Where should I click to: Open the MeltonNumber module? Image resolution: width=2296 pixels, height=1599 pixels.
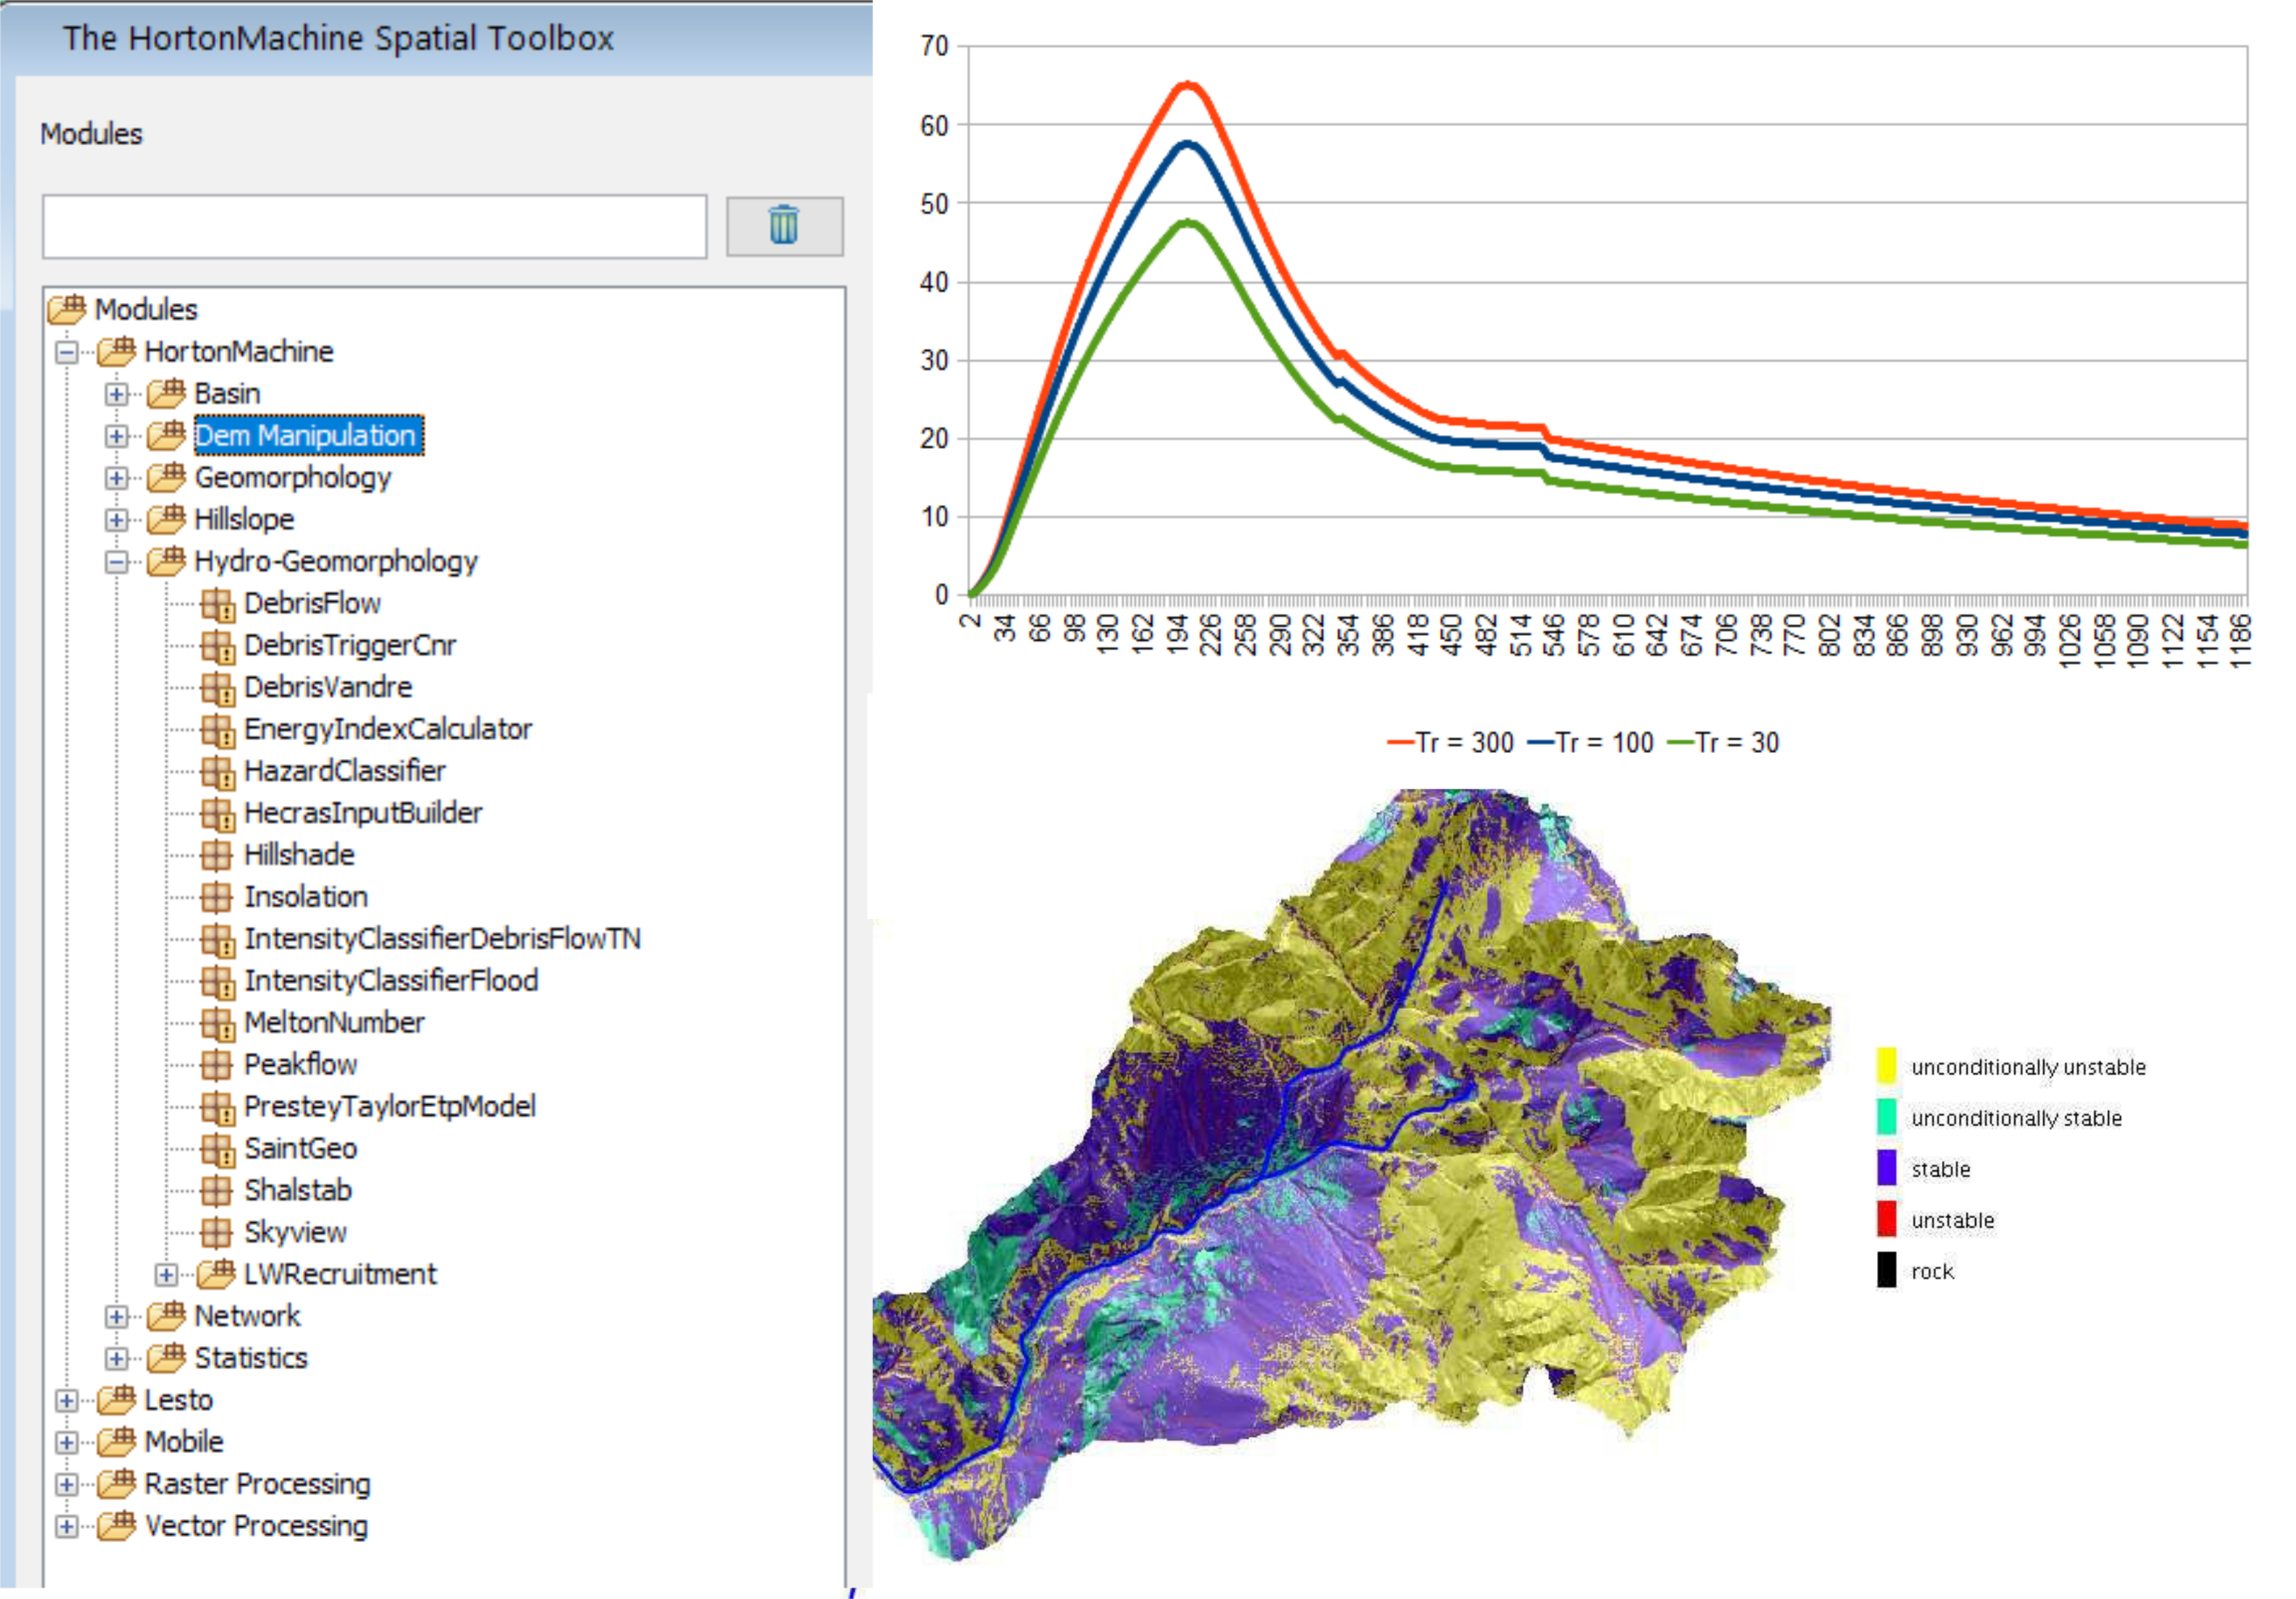[x=334, y=1023]
